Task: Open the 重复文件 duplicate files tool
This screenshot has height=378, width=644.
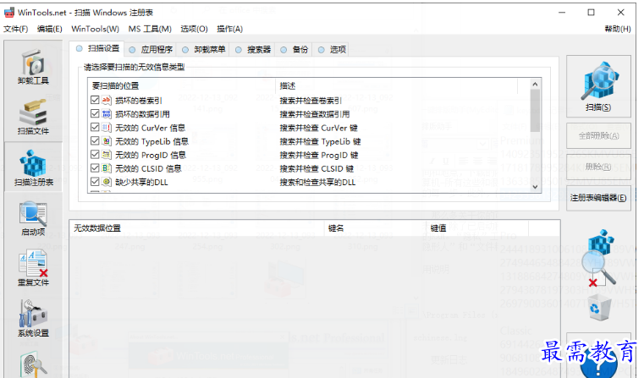Action: click(x=33, y=269)
